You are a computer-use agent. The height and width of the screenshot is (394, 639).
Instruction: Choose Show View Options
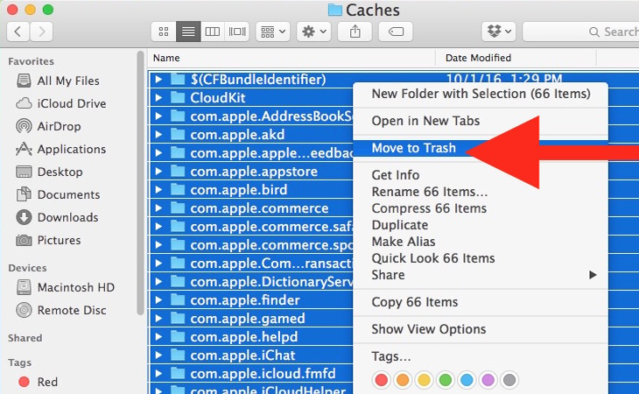(481, 329)
